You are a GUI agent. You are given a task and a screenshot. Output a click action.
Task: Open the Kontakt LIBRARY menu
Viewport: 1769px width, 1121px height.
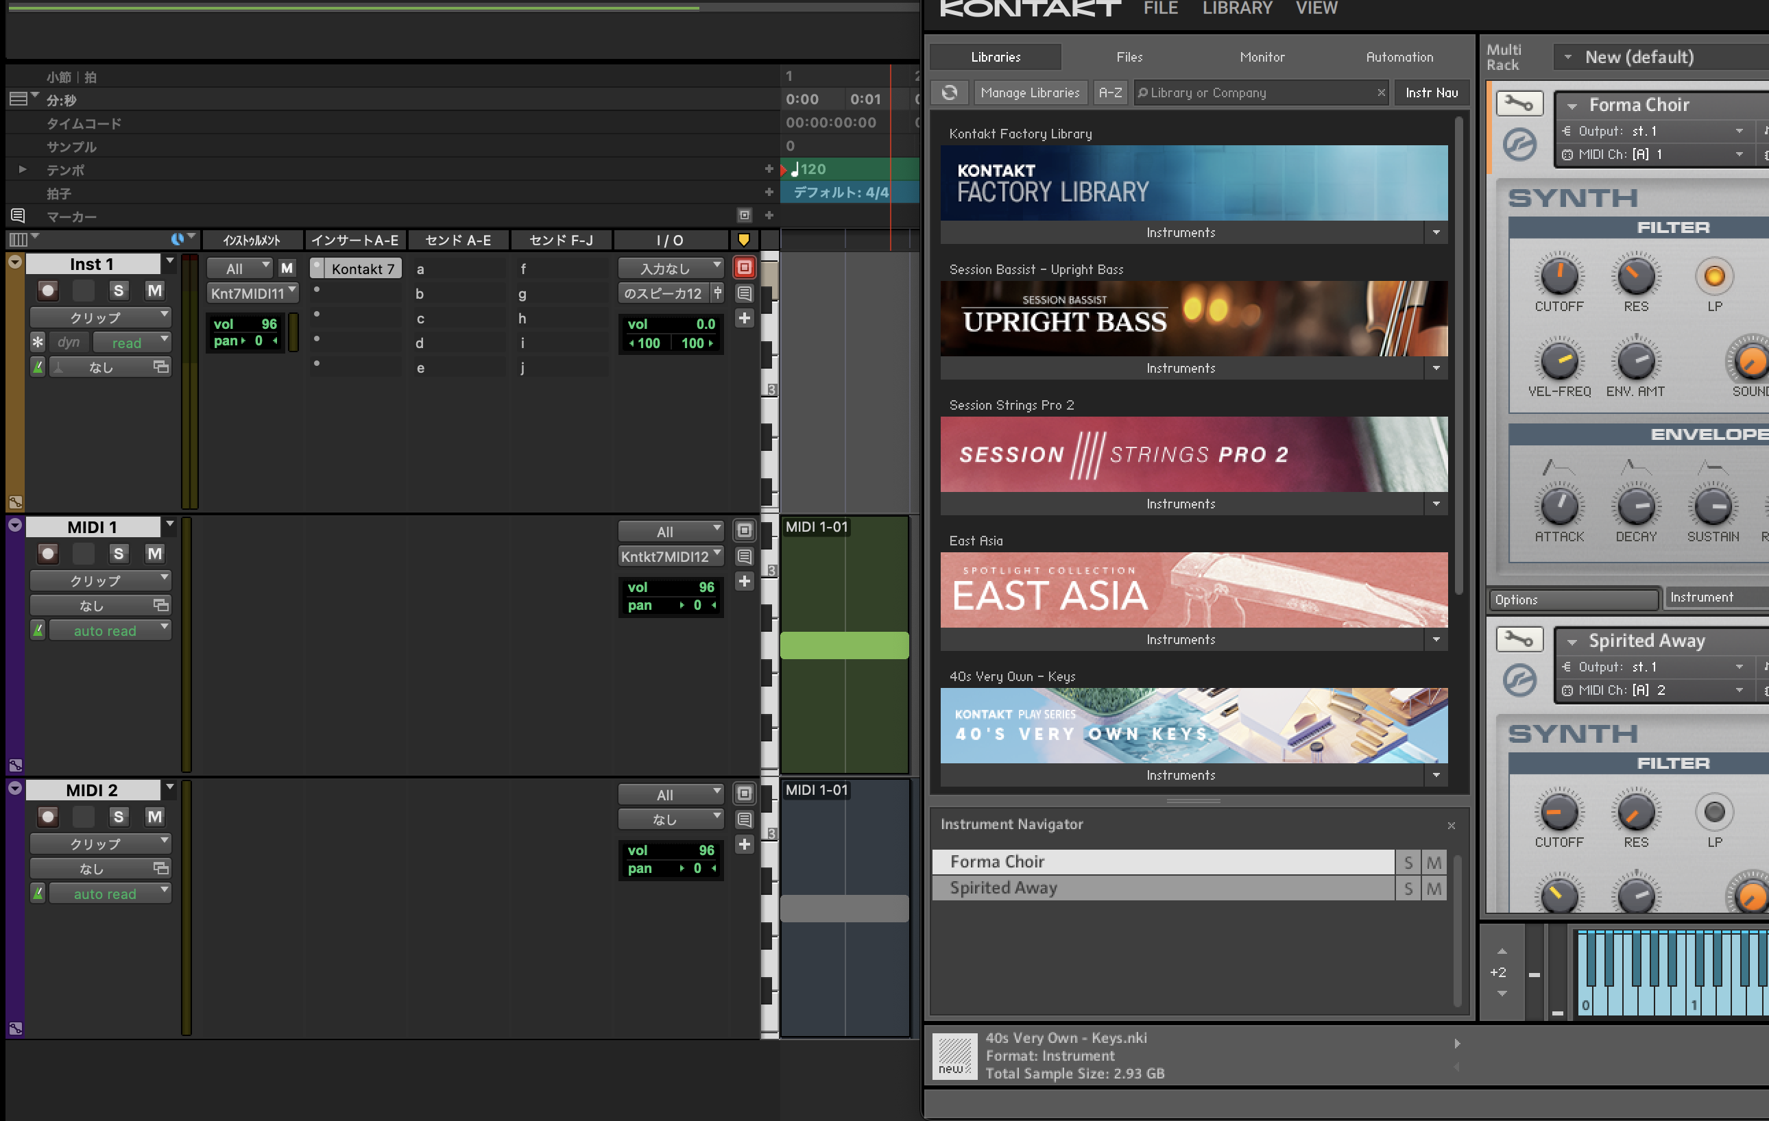pyautogui.click(x=1237, y=8)
